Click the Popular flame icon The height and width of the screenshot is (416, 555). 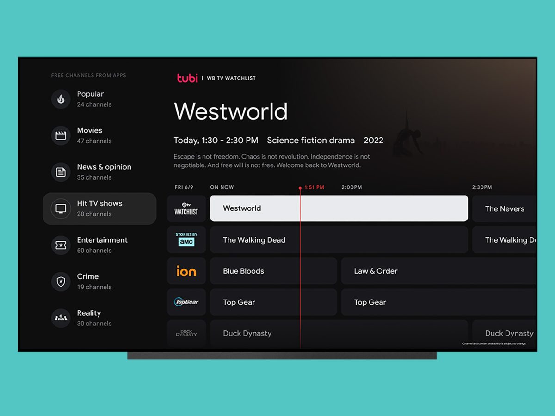(x=61, y=99)
